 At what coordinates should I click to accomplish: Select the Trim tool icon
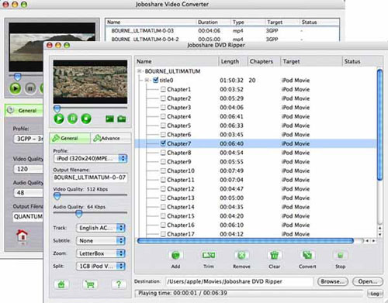pyautogui.click(x=209, y=256)
